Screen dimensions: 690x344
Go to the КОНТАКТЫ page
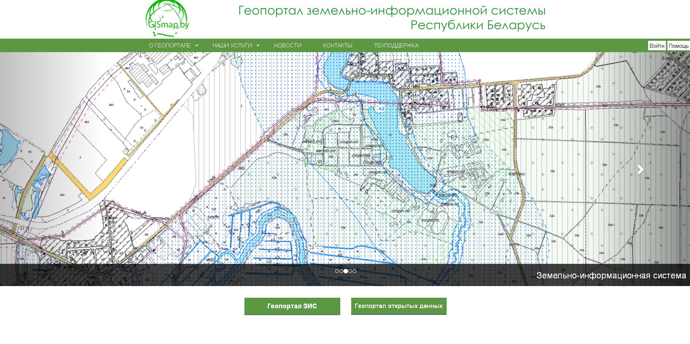[x=337, y=46]
